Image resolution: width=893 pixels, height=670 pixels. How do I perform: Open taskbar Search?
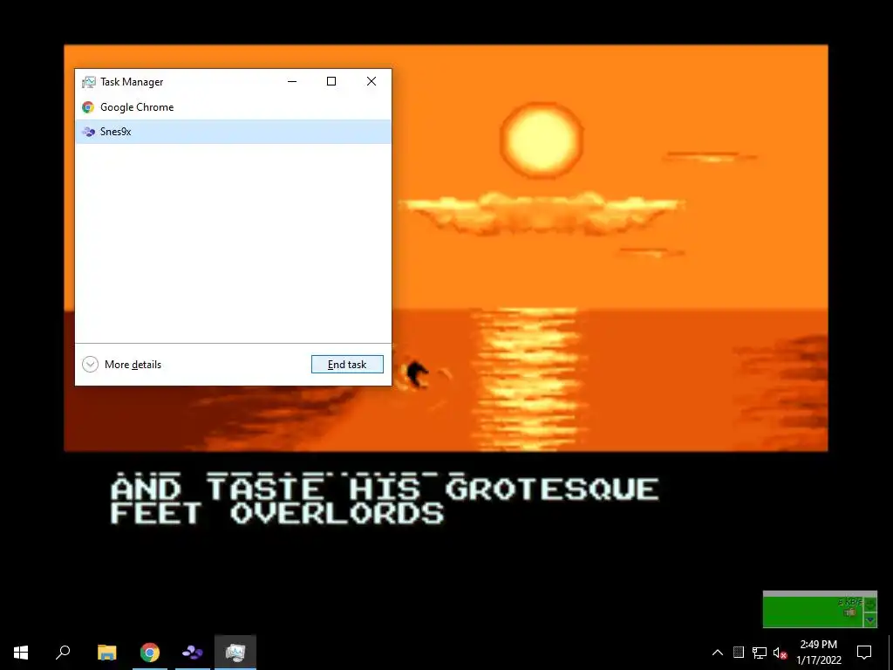[63, 653]
